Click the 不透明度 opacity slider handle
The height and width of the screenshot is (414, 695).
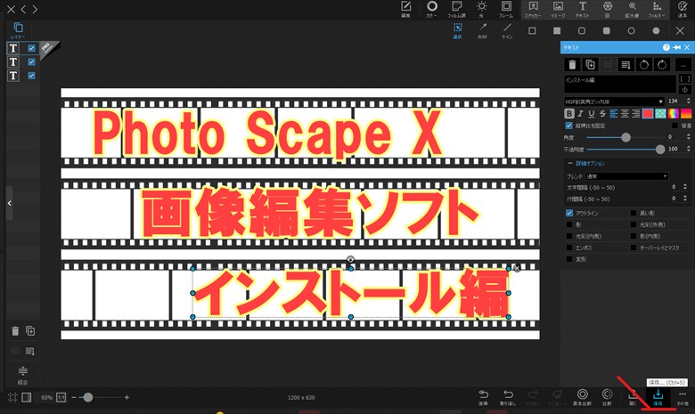[x=660, y=150]
